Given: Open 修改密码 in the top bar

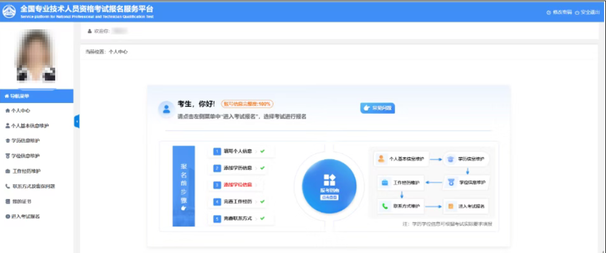Looking at the screenshot, I should [559, 12].
